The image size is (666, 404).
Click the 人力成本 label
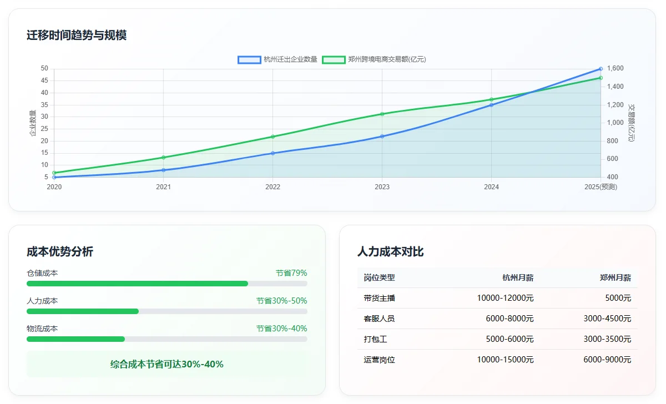coord(42,301)
